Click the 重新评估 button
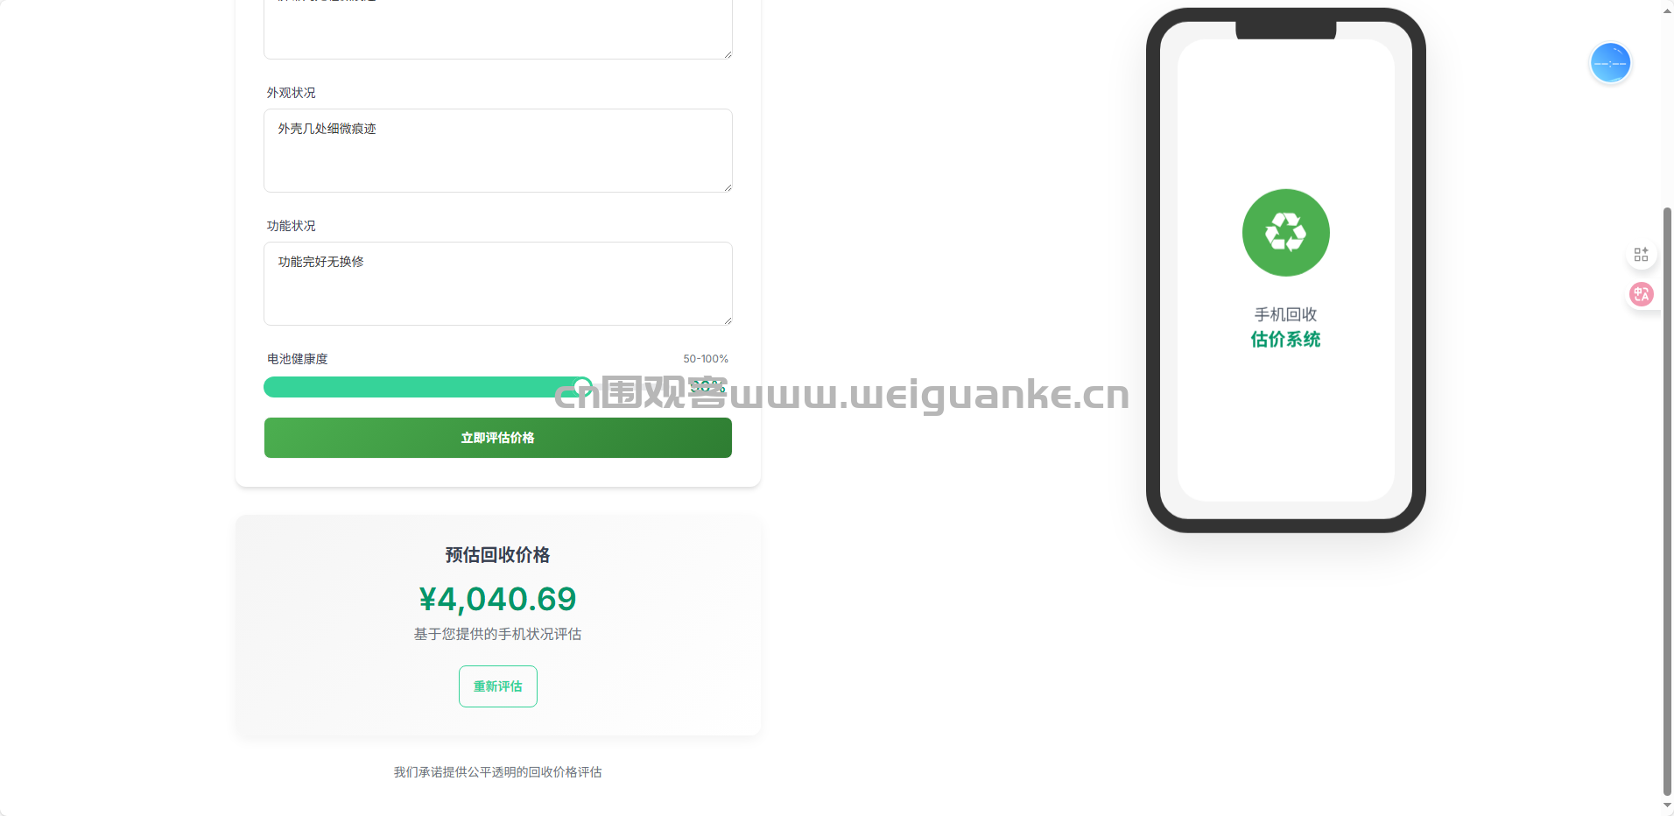This screenshot has width=1674, height=816. point(498,686)
